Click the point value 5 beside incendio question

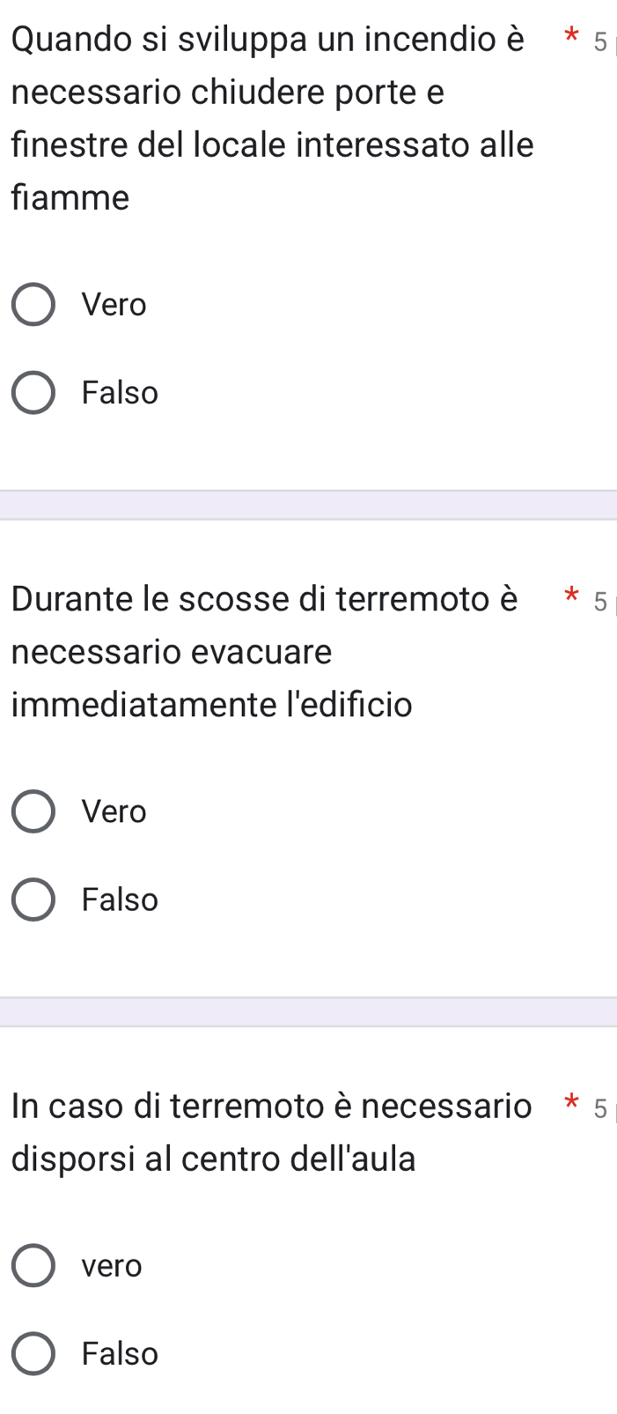(600, 41)
